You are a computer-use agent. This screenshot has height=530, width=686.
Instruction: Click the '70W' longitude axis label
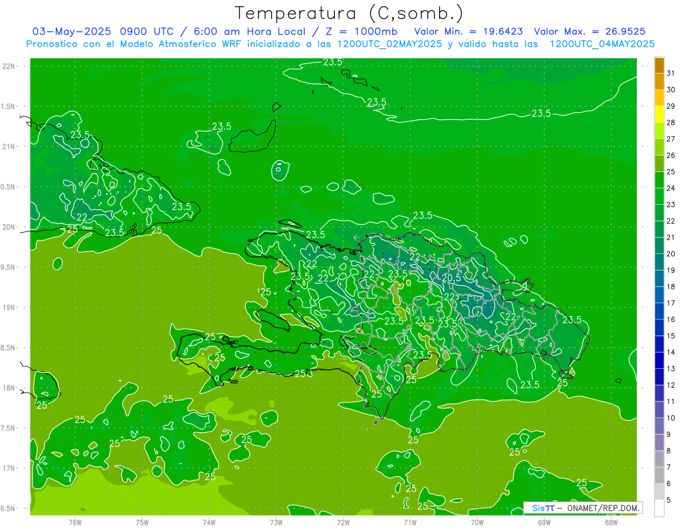(477, 522)
